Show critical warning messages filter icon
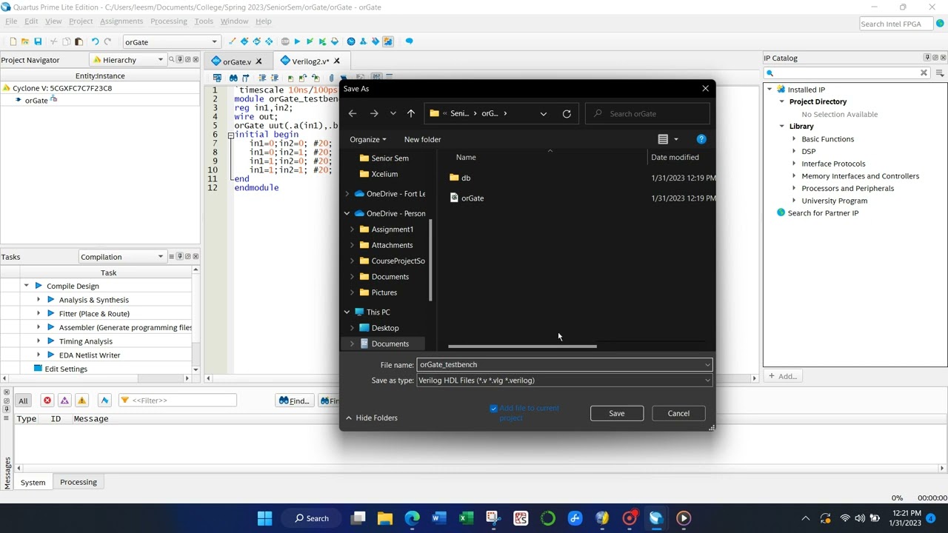The width and height of the screenshot is (948, 533). (64, 400)
